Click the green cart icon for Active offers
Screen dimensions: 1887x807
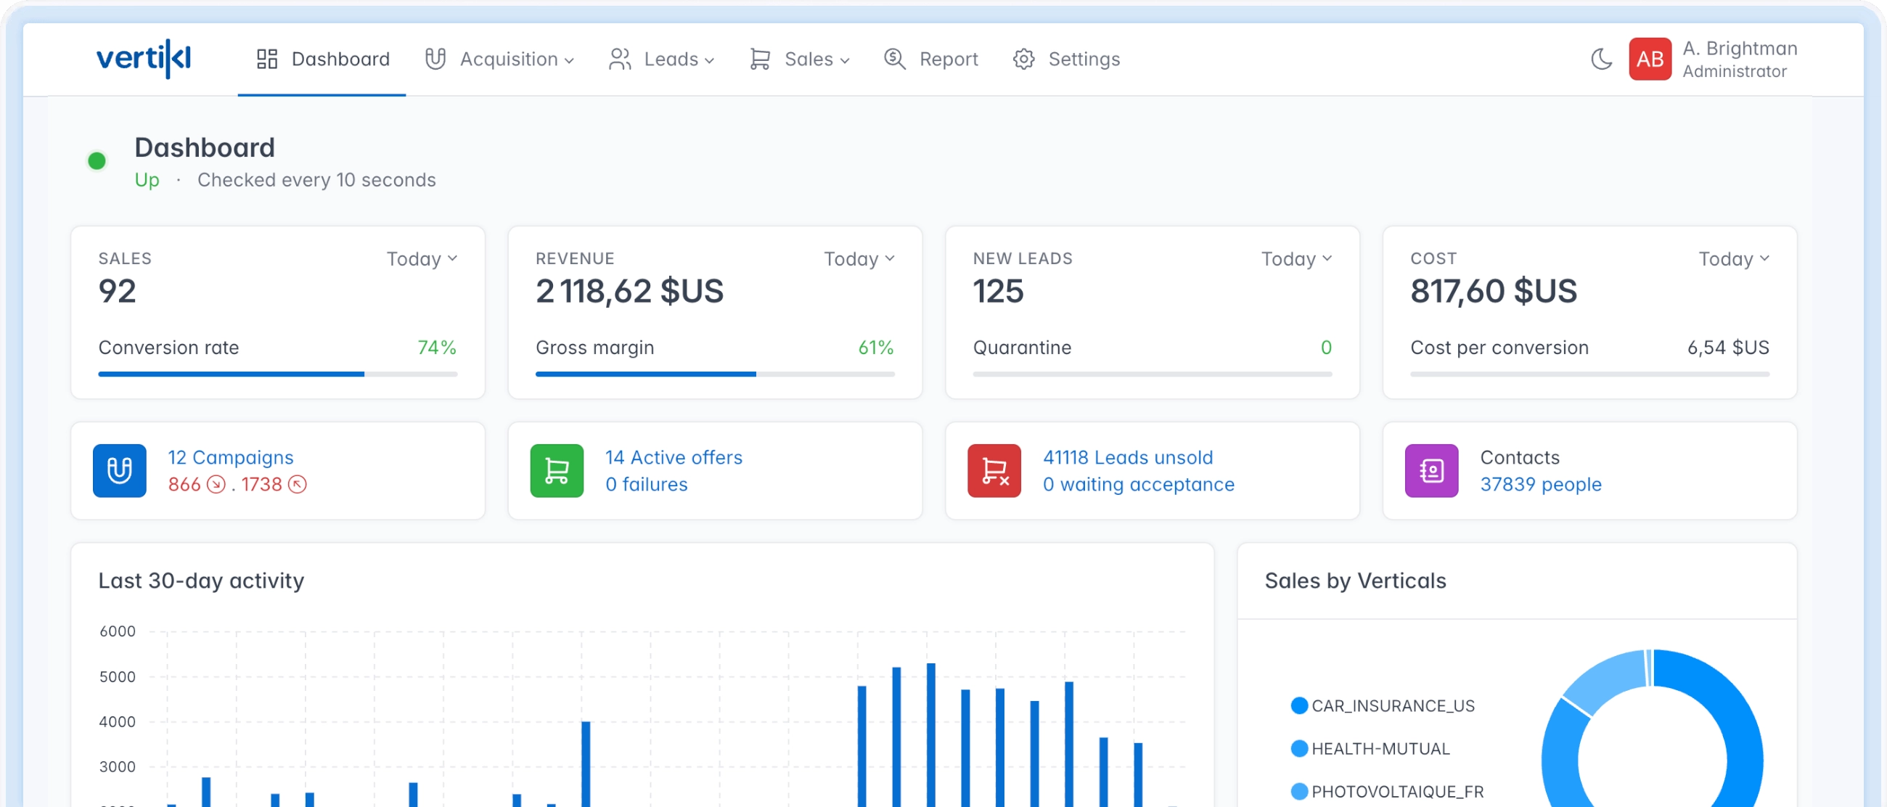pos(557,470)
